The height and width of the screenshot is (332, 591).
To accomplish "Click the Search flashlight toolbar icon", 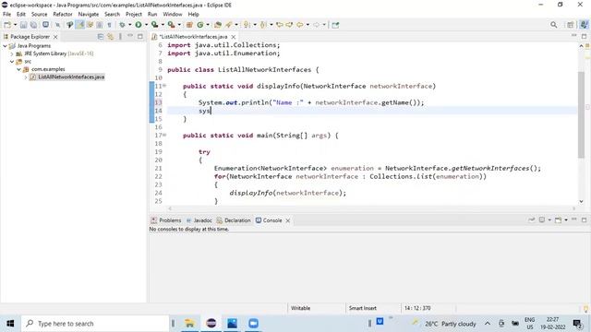I will 229,25.
